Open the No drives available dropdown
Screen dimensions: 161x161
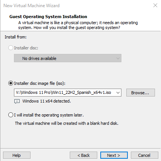pos(67,58)
